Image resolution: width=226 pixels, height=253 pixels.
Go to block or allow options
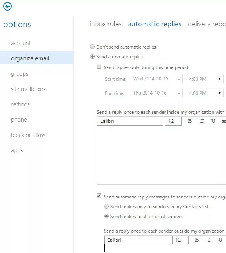(28, 135)
